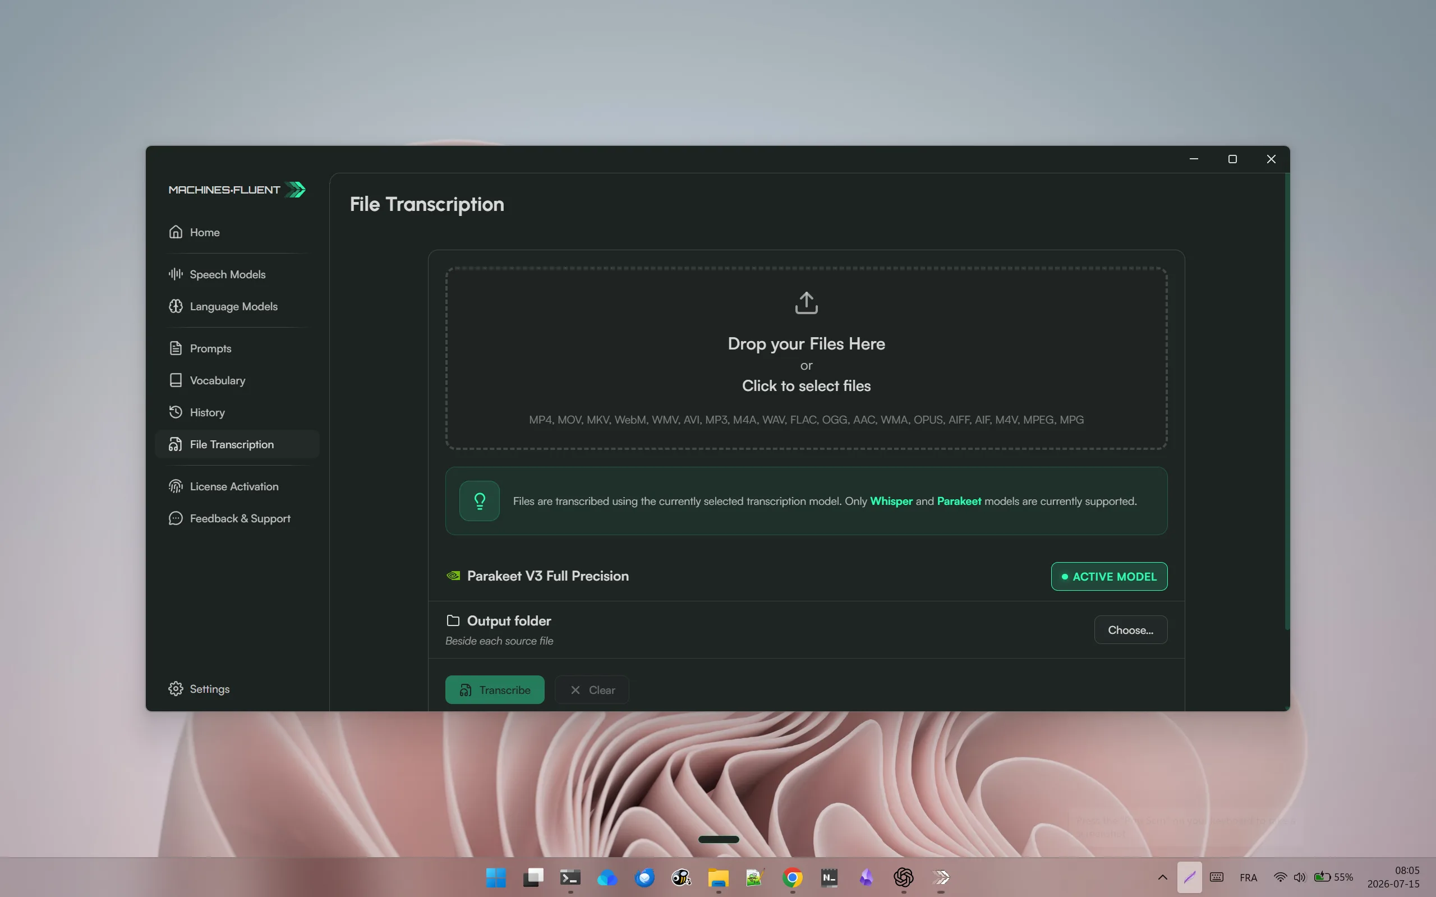Click the 'Beside each source file' text
This screenshot has width=1436, height=897.
click(499, 641)
